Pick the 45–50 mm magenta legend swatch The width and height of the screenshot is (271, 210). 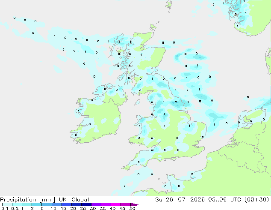pos(126,204)
